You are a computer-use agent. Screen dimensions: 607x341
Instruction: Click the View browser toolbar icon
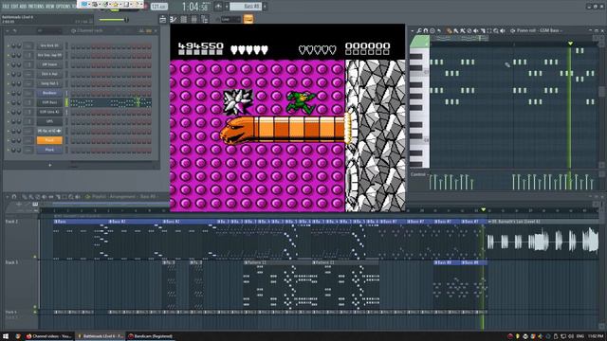[x=205, y=19]
